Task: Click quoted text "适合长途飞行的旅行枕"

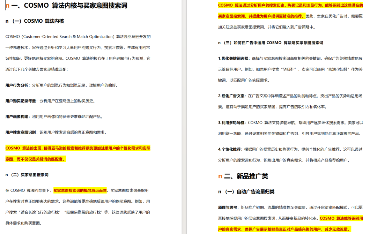Action: (x=40, y=212)
